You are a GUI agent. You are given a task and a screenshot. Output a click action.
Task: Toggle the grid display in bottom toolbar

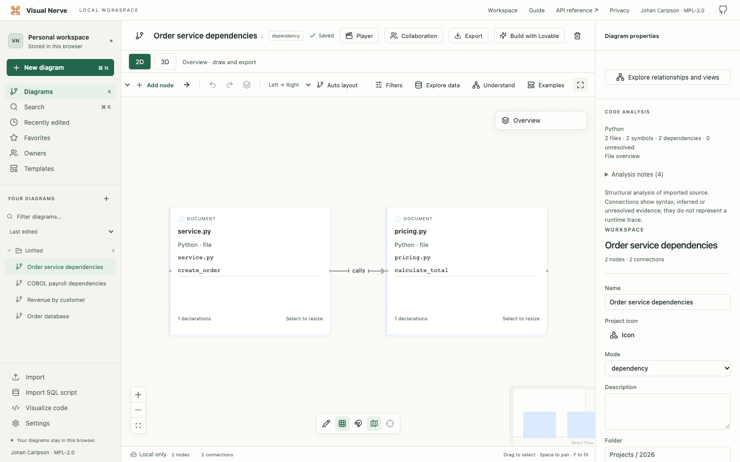(x=342, y=423)
